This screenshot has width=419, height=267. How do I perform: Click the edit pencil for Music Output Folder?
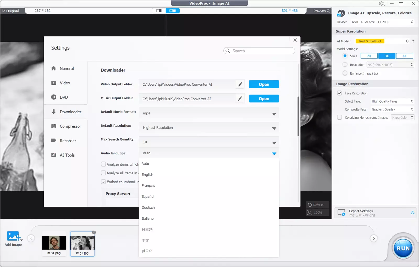[x=240, y=99]
